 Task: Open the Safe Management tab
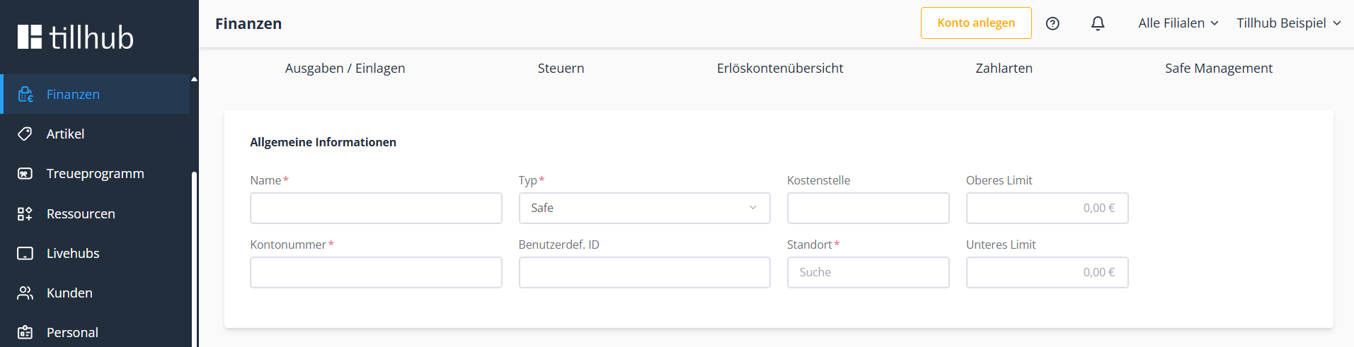1218,69
